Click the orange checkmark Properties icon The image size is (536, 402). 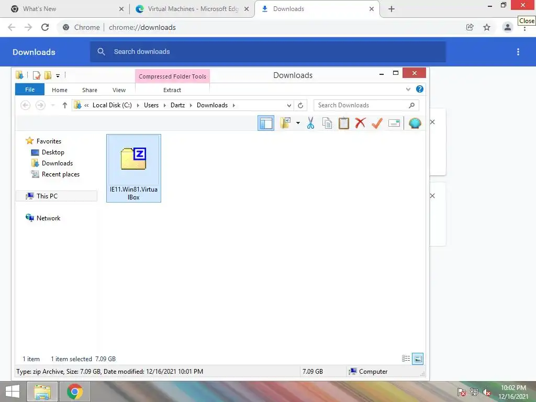pyautogui.click(x=377, y=123)
